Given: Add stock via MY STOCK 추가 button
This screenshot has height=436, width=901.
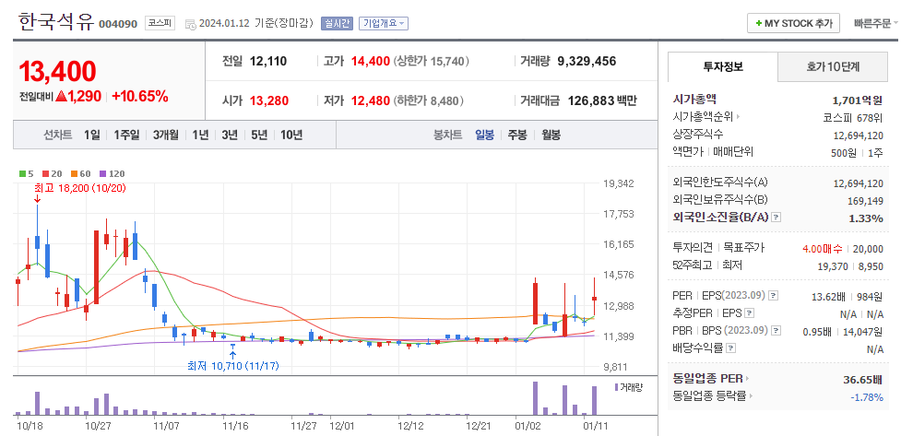Looking at the screenshot, I should [x=793, y=24].
